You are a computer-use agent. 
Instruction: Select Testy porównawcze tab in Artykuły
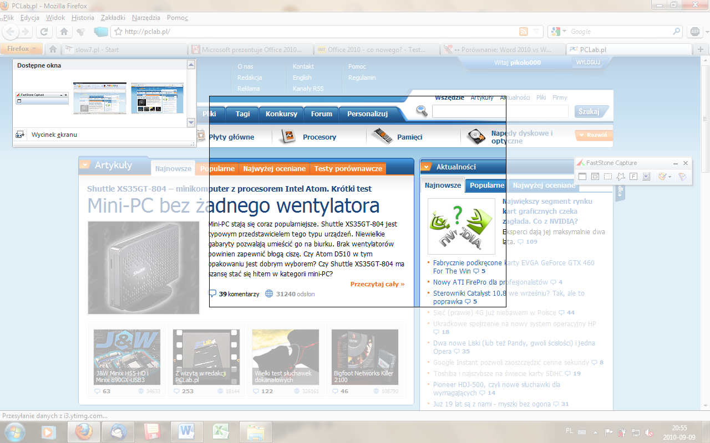click(348, 169)
